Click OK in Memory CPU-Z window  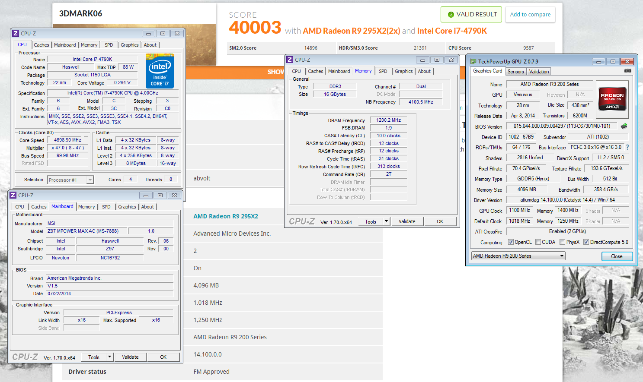[x=440, y=221]
